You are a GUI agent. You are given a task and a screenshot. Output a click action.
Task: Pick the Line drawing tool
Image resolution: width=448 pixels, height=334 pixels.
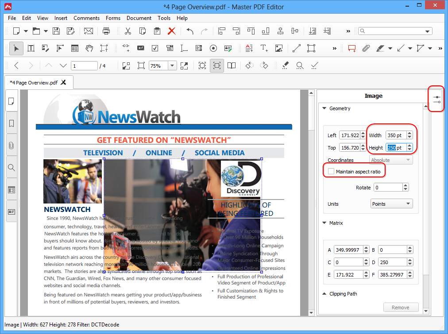[x=296, y=48]
